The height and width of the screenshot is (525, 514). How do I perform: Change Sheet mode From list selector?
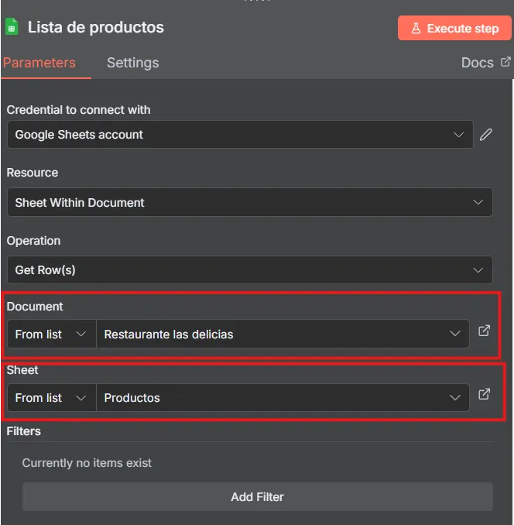[x=51, y=398]
